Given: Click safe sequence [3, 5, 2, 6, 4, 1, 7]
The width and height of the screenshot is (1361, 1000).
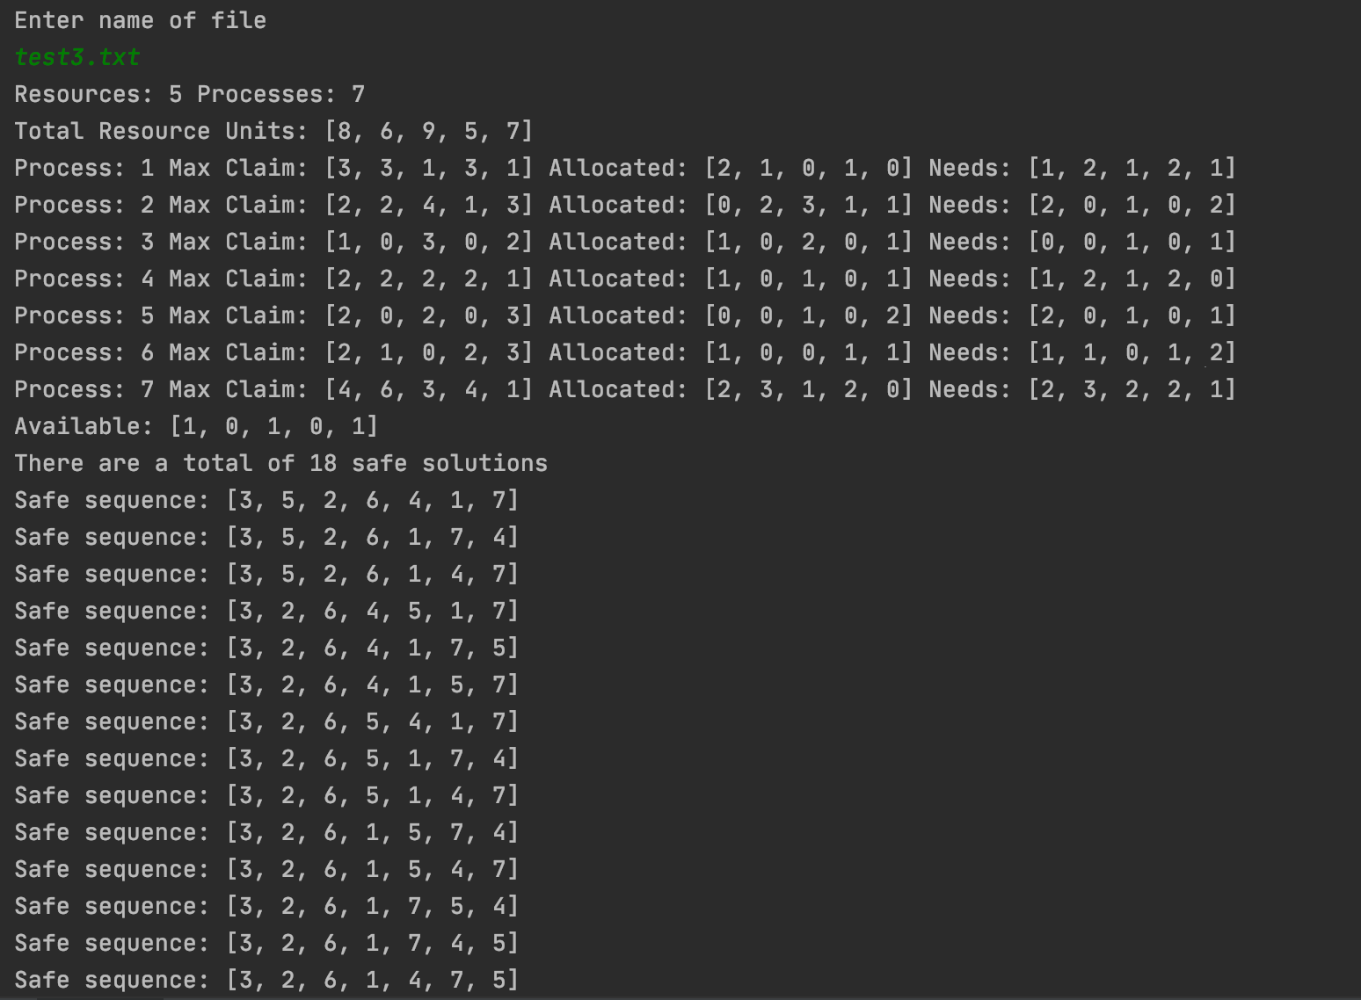Looking at the screenshot, I should pyautogui.click(x=266, y=500).
